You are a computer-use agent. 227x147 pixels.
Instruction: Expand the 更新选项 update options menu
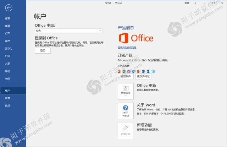(x=126, y=91)
